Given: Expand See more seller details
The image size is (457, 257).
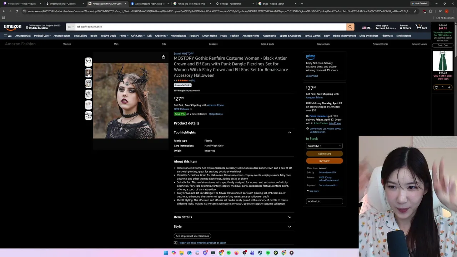Looking at the screenshot, I should (313, 191).
